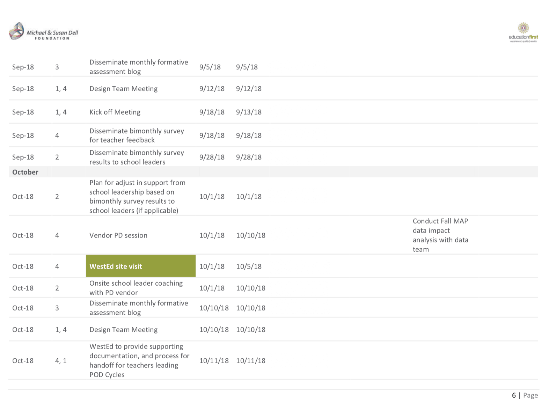The image size is (549, 410).
Task: Select '3' in Sep-18 formative assessment blog row
Action: [x=57, y=67]
